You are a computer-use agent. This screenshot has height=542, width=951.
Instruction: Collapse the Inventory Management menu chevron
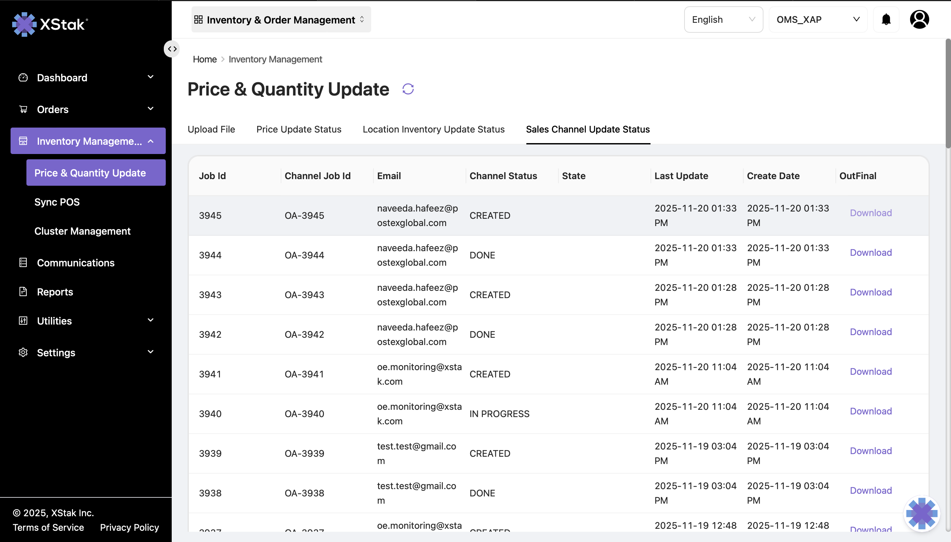pyautogui.click(x=151, y=141)
